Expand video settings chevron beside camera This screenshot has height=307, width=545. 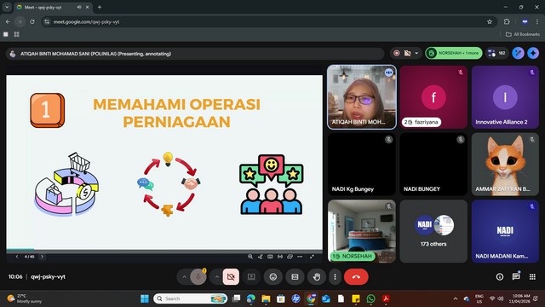[216, 276]
